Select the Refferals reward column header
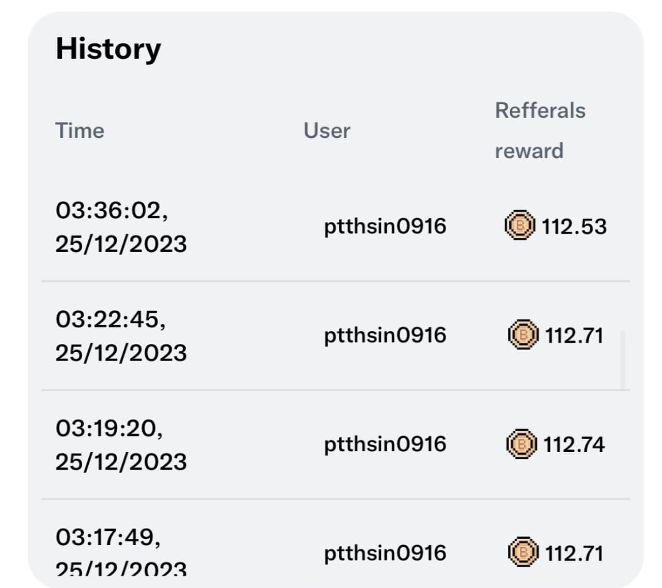The width and height of the screenshot is (662, 588). [x=540, y=131]
